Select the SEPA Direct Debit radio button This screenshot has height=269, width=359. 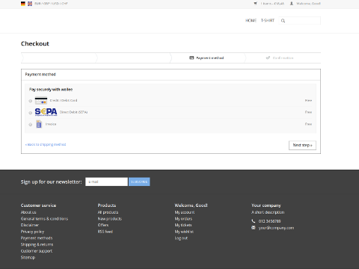31,113
